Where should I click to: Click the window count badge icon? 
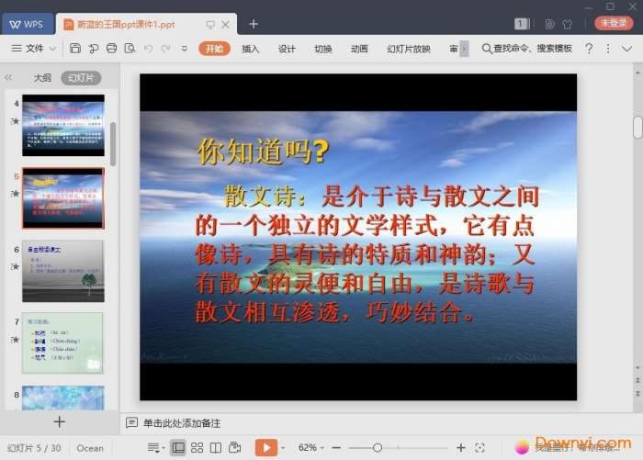tap(521, 24)
